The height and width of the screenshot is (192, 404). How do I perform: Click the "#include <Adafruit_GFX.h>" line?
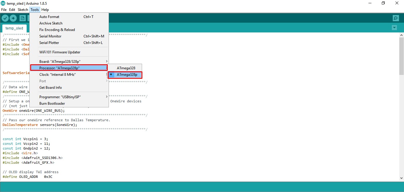[x=28, y=163]
